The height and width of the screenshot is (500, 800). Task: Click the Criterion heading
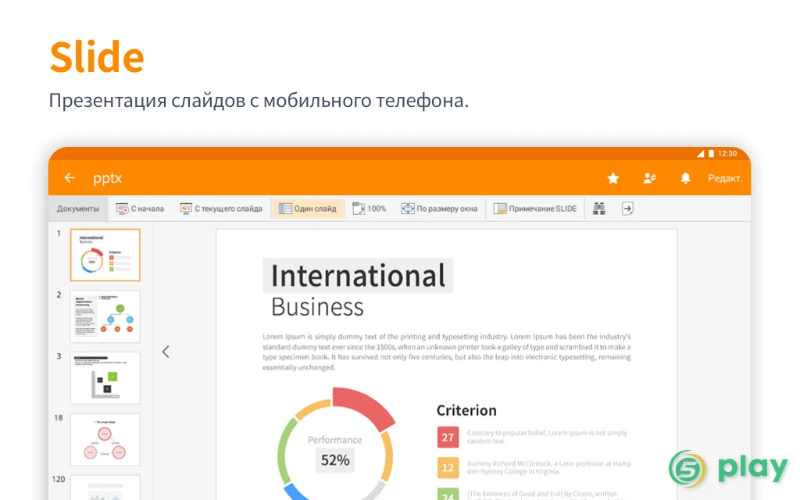466,410
